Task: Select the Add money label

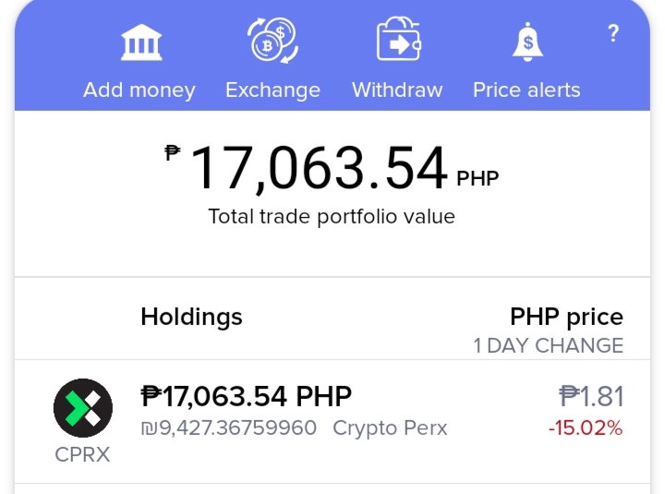Action: coord(139,90)
